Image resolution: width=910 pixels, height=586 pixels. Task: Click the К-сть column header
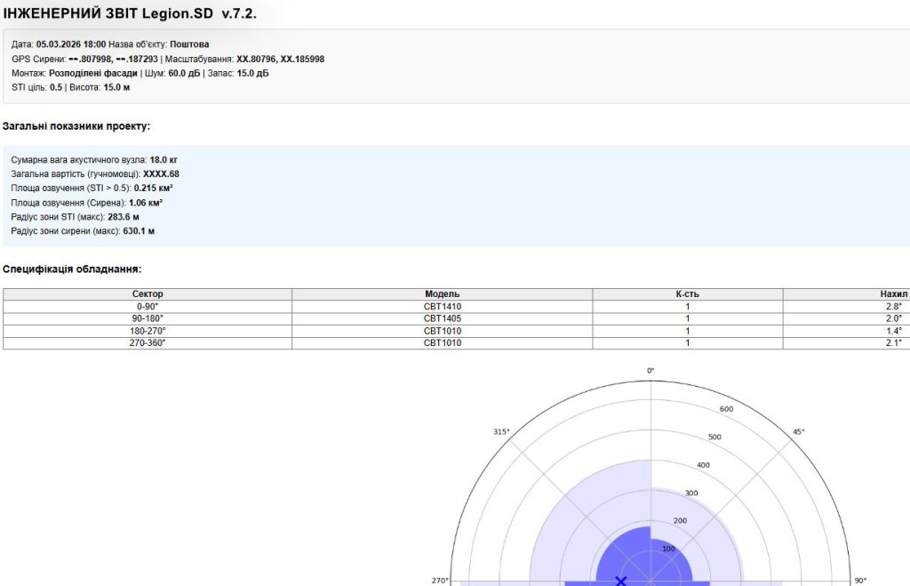687,294
